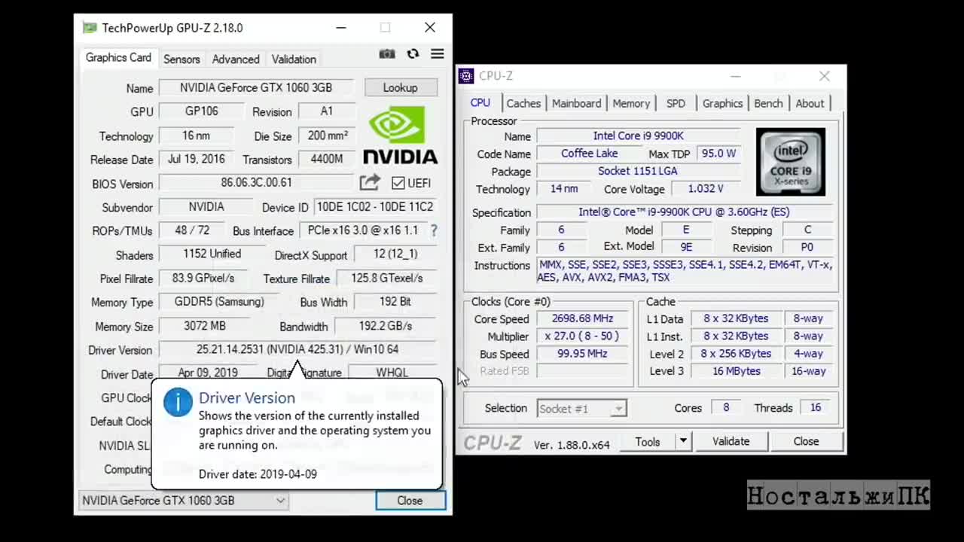Viewport: 964px width, 542px height.
Task: Click the Texture Fillrate value 125.8 GTexel/s
Action: (x=386, y=279)
